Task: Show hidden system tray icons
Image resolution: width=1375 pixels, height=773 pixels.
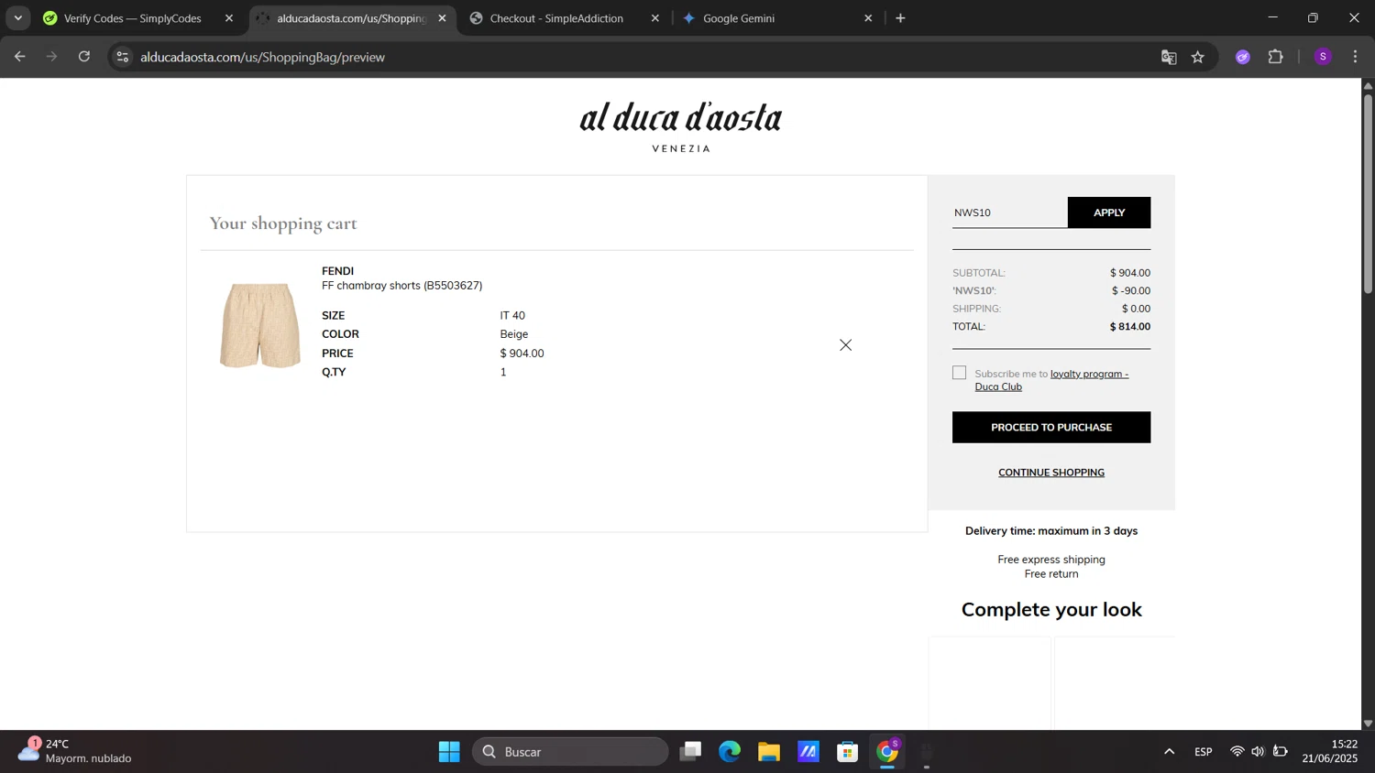Action: 1169,752
